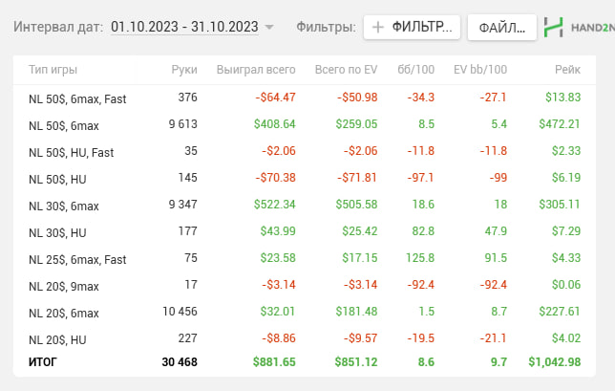Expand the date interval dropdown arrow
The height and width of the screenshot is (391, 615).
[x=269, y=28]
